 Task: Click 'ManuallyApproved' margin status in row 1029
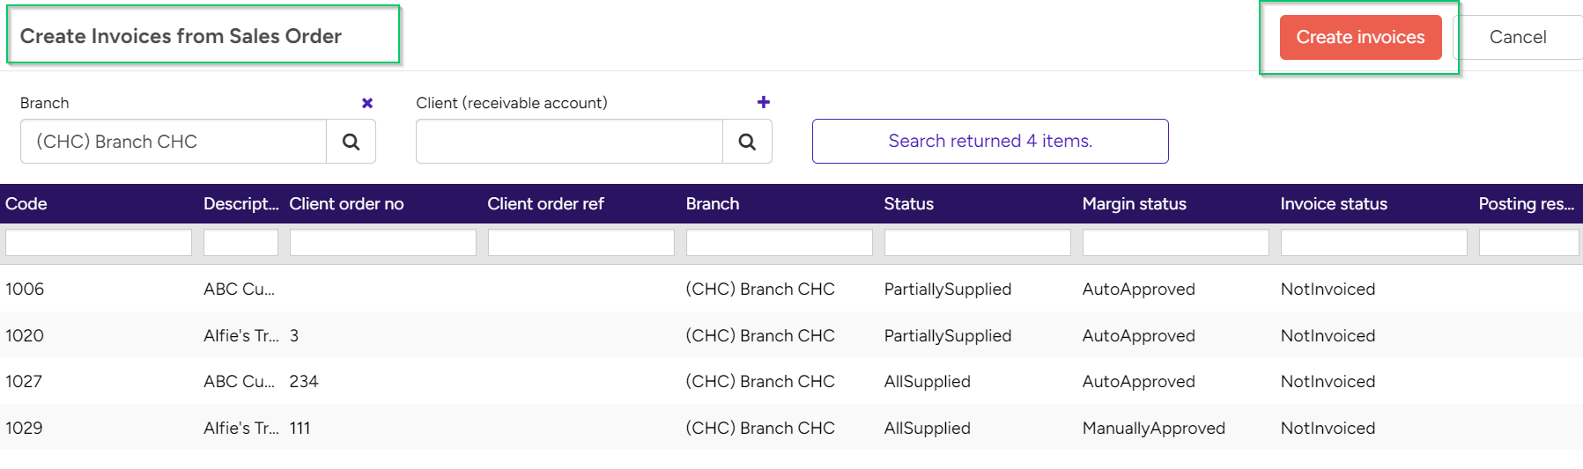click(1153, 428)
